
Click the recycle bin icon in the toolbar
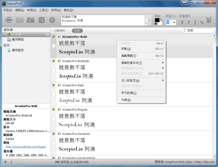[209, 20]
